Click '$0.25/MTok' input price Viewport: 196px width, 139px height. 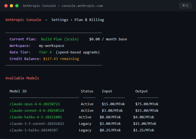coord(110,130)
